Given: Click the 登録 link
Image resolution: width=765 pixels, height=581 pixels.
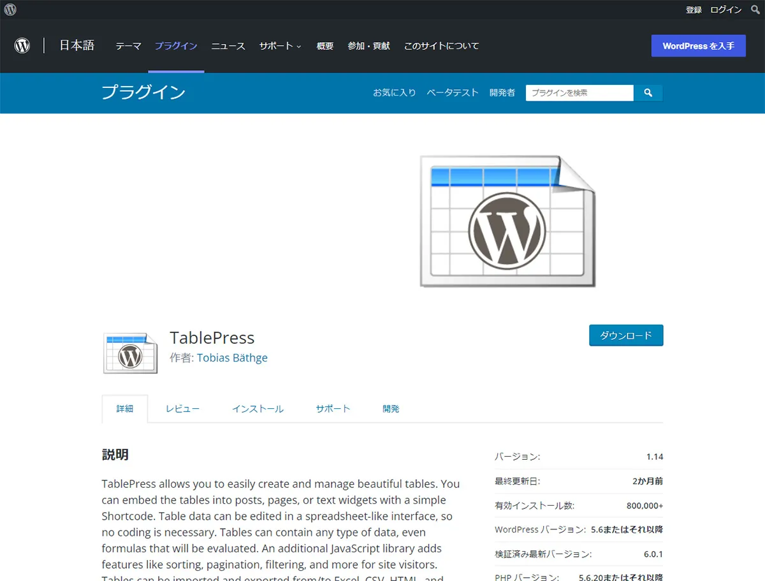Looking at the screenshot, I should (694, 10).
